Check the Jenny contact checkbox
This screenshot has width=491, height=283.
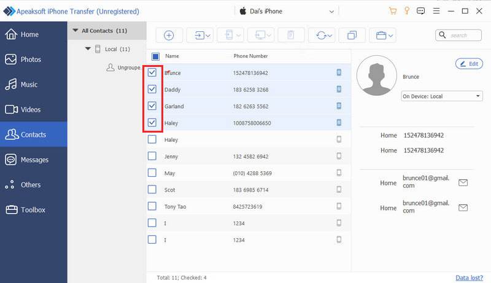(x=152, y=157)
